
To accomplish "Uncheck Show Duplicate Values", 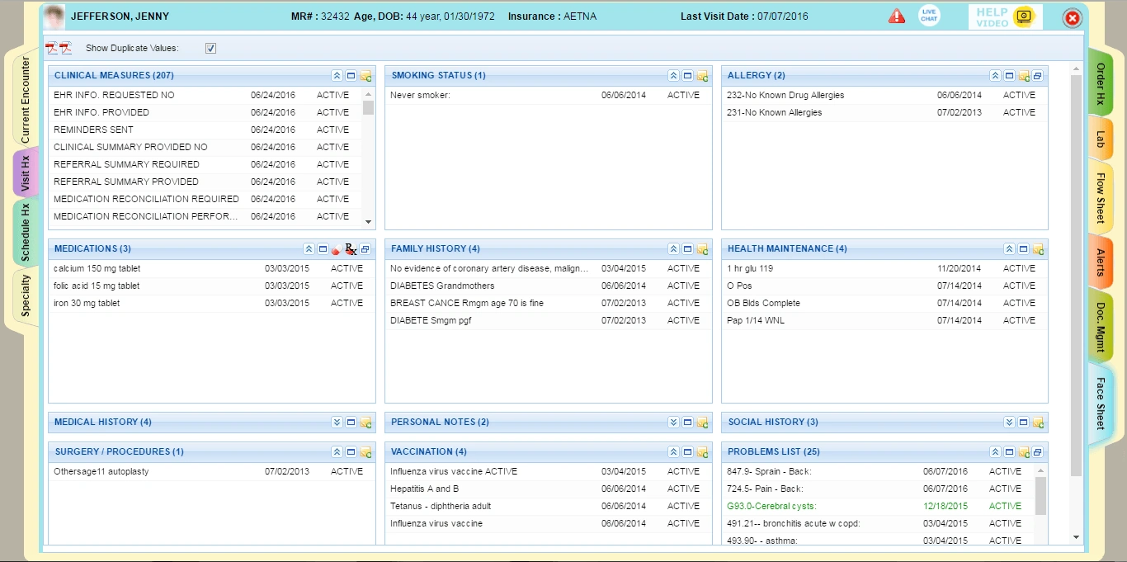I will pyautogui.click(x=210, y=48).
